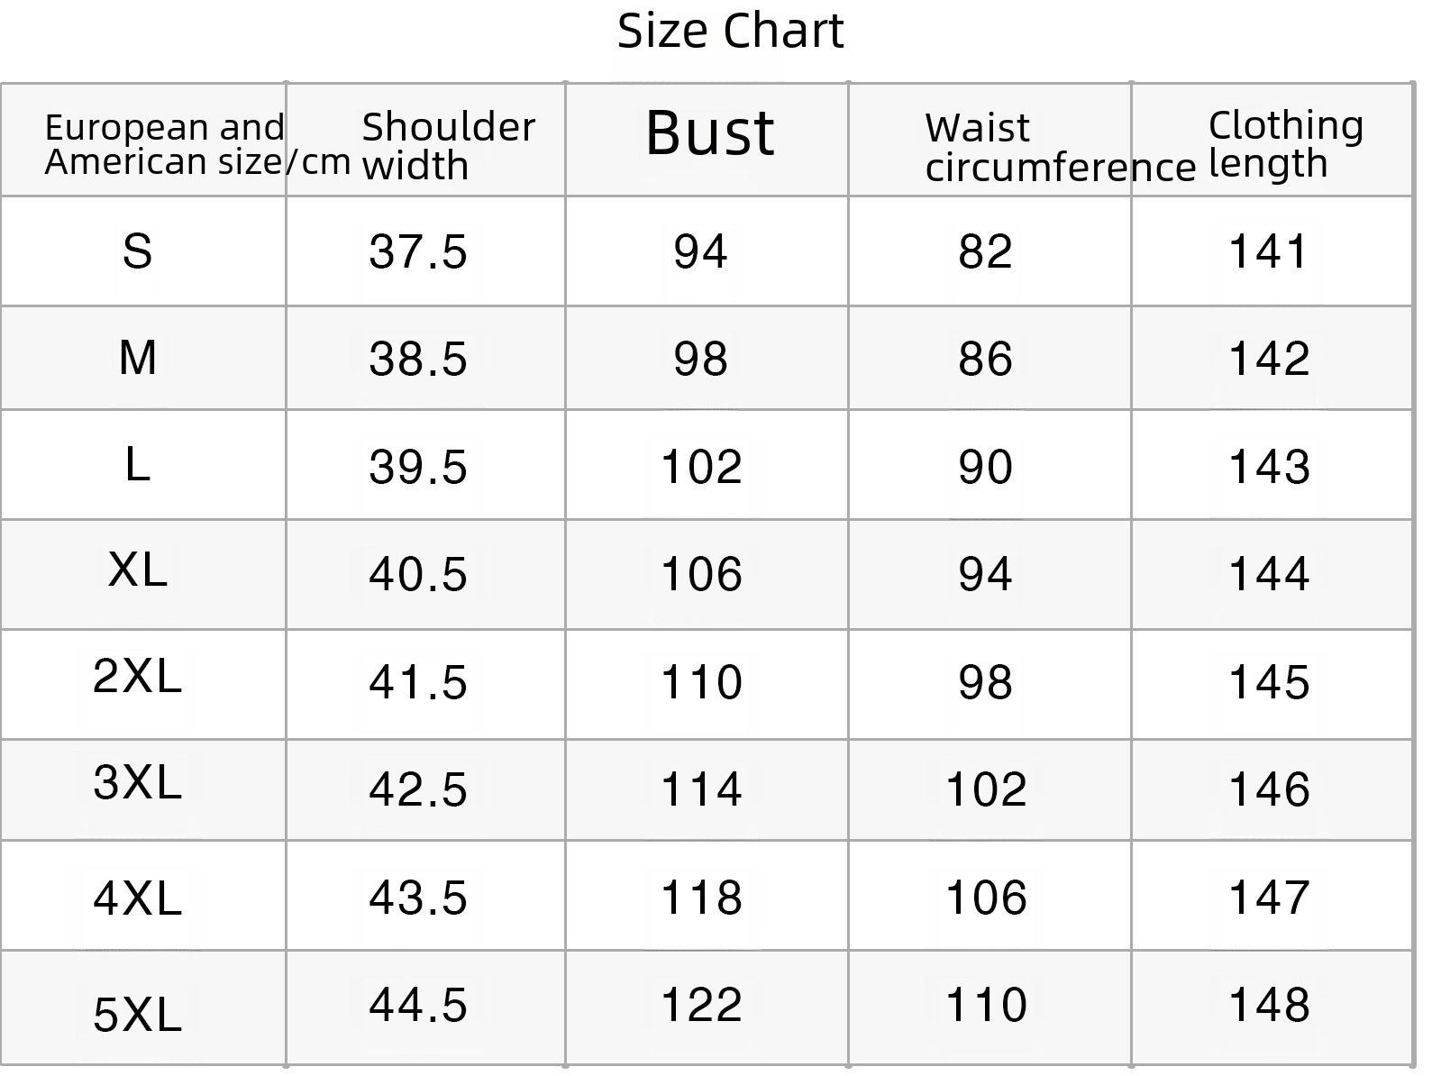This screenshot has width=1441, height=1076.
Task: Click clothing length value 148
Action: pyautogui.click(x=1269, y=1004)
